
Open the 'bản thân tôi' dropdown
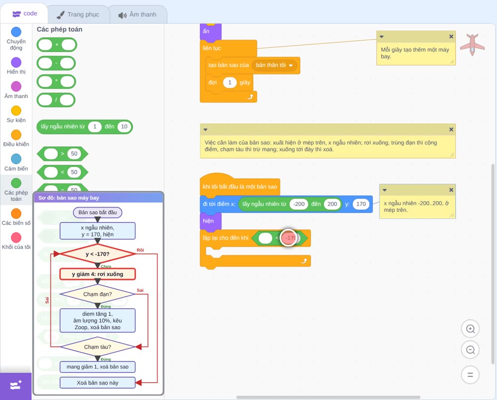pyautogui.click(x=274, y=65)
